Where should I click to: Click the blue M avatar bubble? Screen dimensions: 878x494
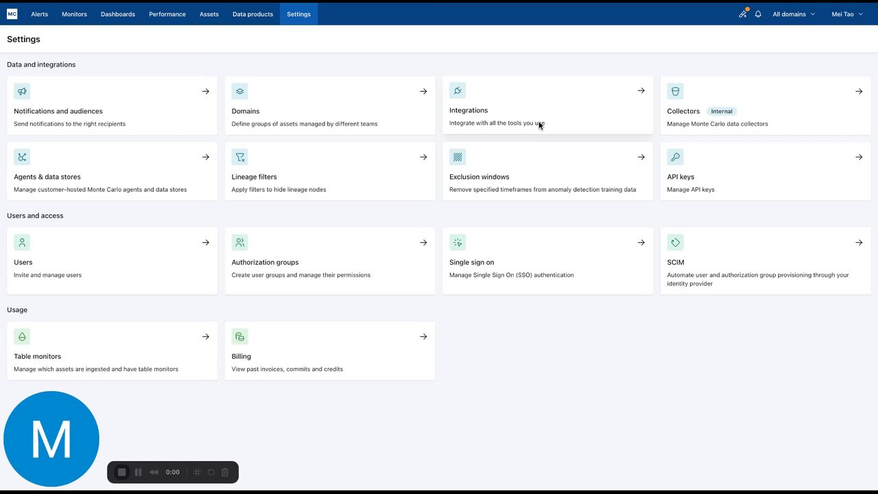pyautogui.click(x=51, y=439)
